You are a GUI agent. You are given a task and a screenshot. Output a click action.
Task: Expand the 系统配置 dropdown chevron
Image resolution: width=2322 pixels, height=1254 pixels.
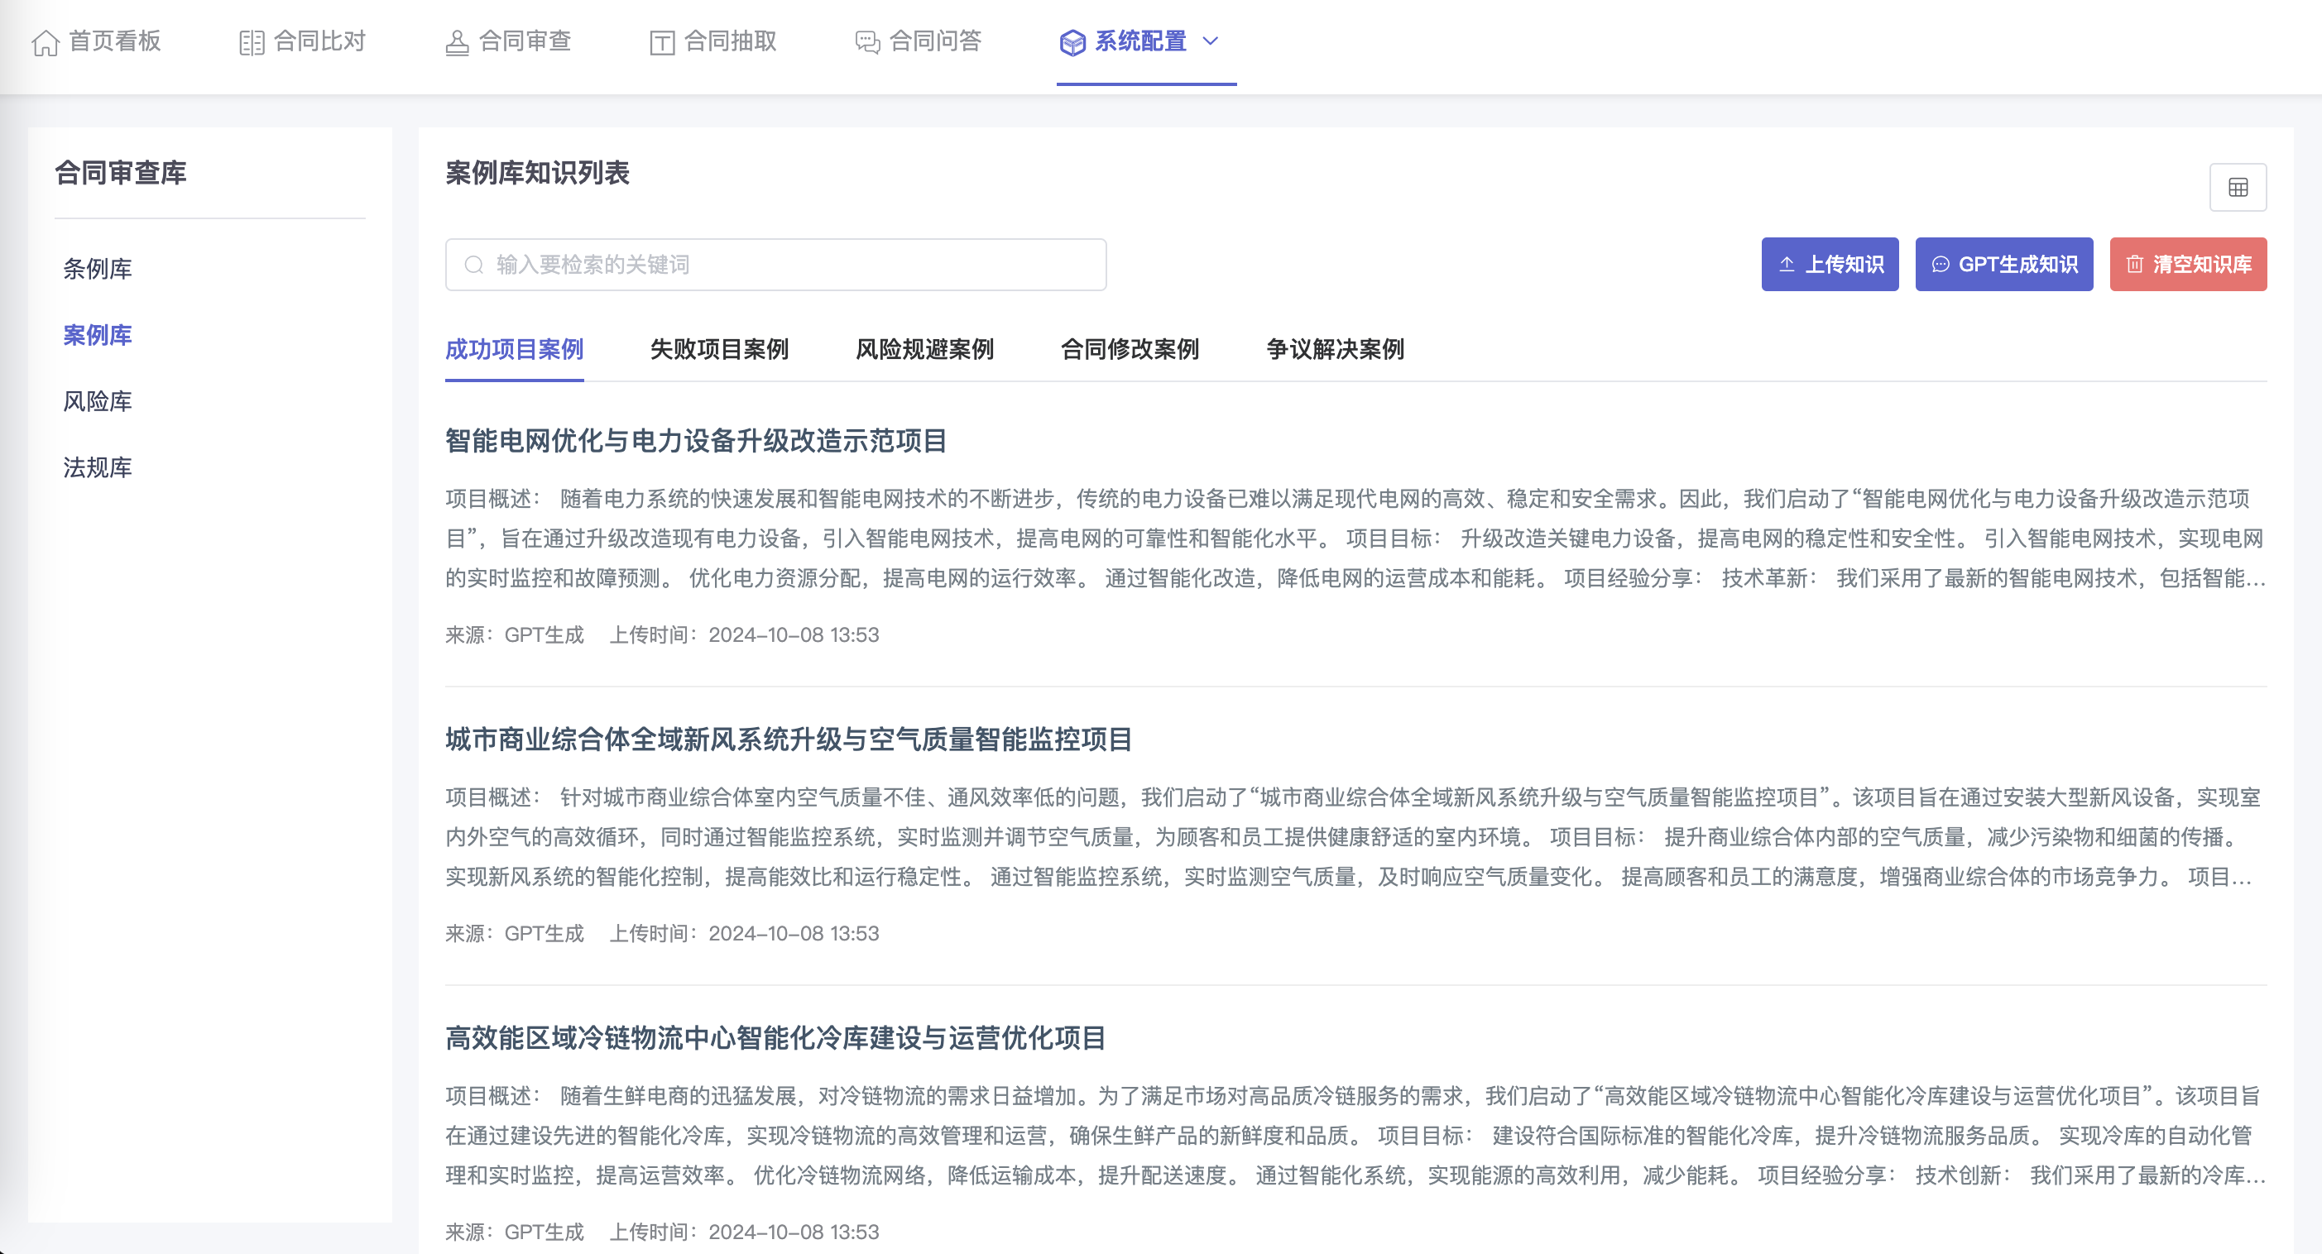click(x=1211, y=41)
